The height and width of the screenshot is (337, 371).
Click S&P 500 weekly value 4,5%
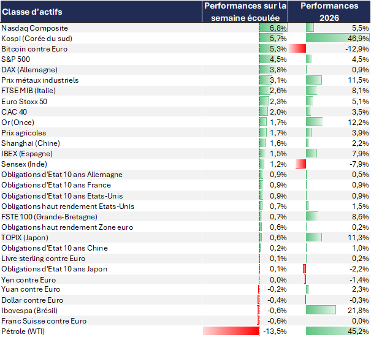(278, 59)
